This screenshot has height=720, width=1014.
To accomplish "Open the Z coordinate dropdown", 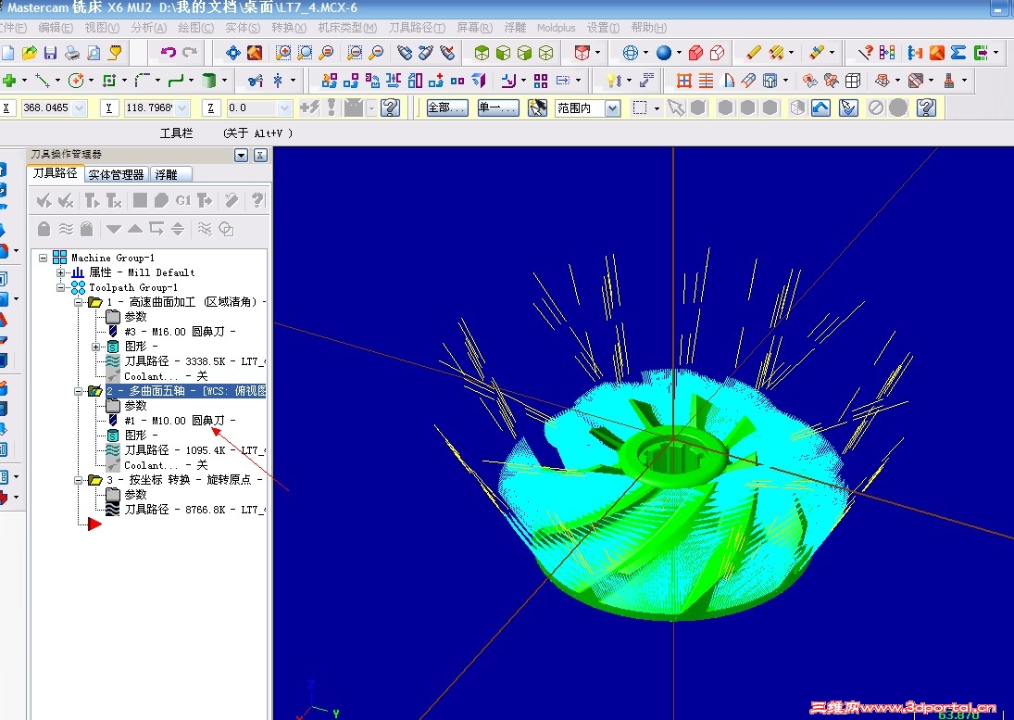I will tap(284, 108).
